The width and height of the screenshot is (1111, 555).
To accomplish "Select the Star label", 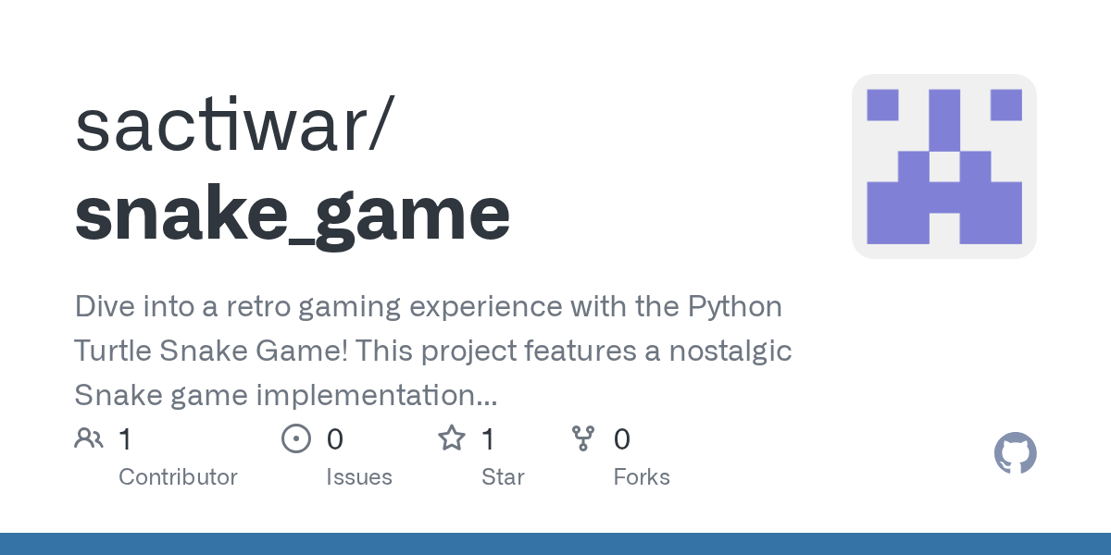I will pyautogui.click(x=503, y=477).
